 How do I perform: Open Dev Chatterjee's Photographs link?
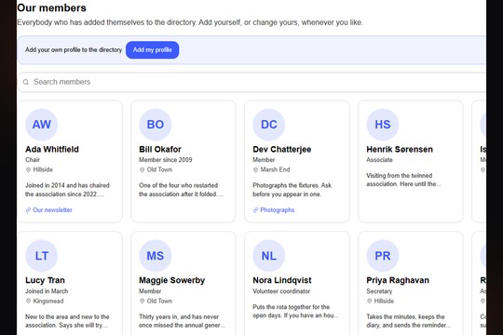click(x=278, y=210)
